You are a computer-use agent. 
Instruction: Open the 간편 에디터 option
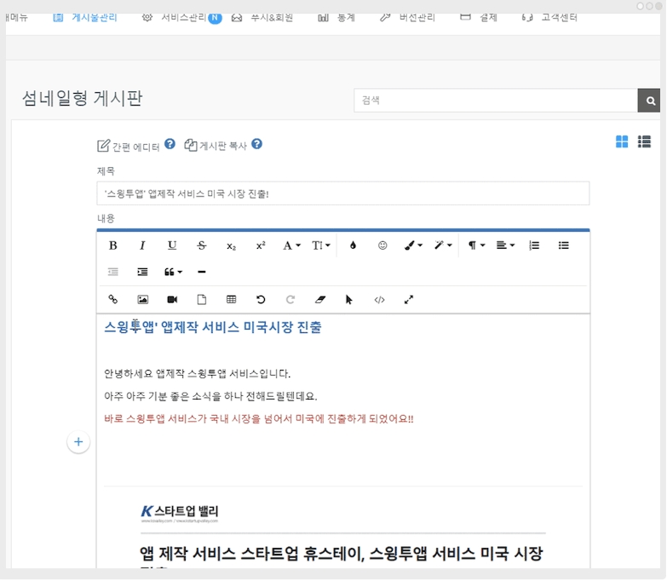[x=128, y=147]
